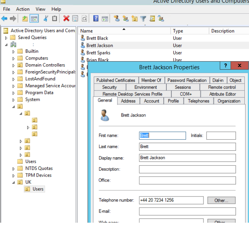The width and height of the screenshot is (249, 225).
Task: Click the Forward arrow toolbar icon
Action: (x=13, y=19)
